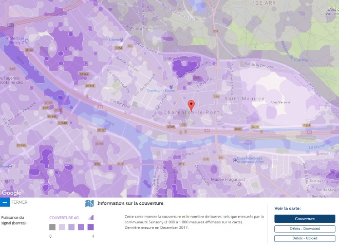
Task: Click the lightest purple legend swatch
Action: 62,227
